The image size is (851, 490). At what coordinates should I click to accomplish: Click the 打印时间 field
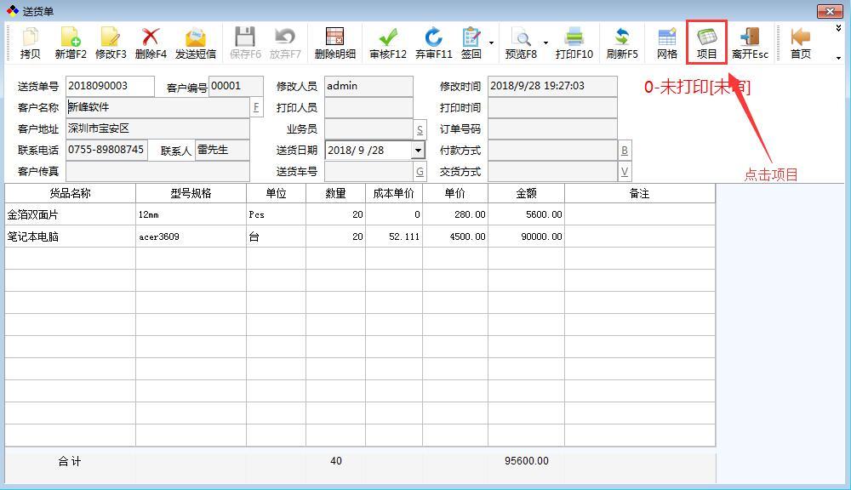click(552, 107)
